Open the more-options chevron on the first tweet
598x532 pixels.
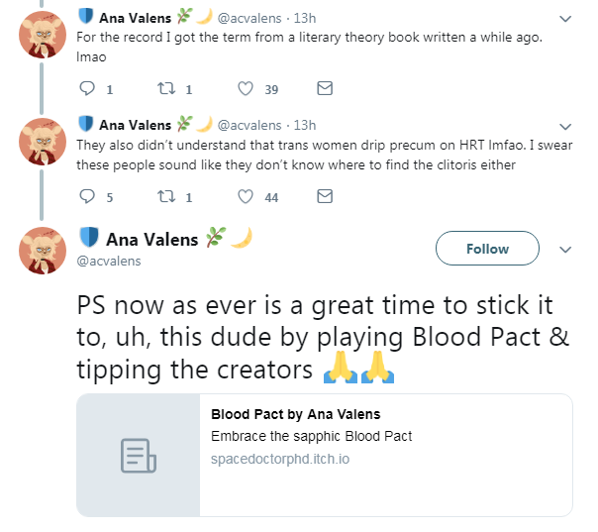point(565,19)
